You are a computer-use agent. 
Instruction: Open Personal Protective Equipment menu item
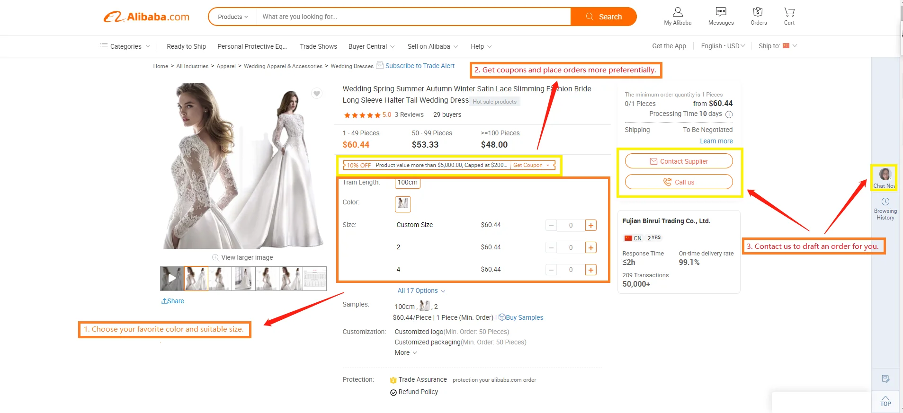[252, 46]
